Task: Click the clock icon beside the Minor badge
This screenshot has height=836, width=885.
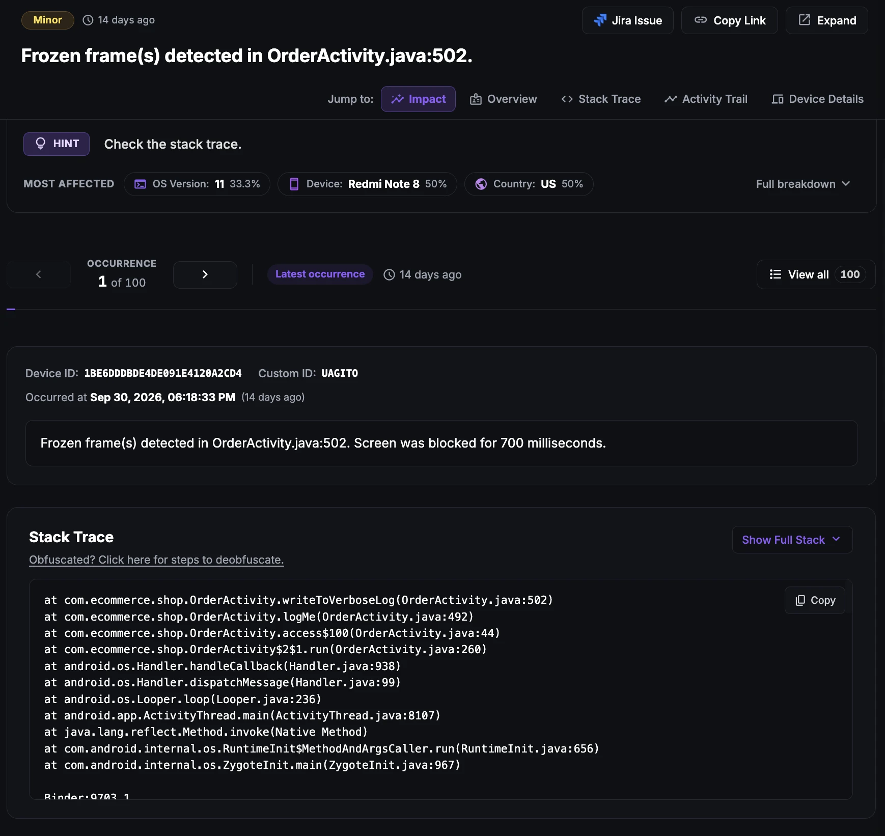Action: (88, 20)
